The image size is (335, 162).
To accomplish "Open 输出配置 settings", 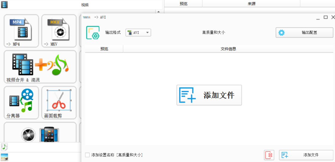I will tap(305, 33).
